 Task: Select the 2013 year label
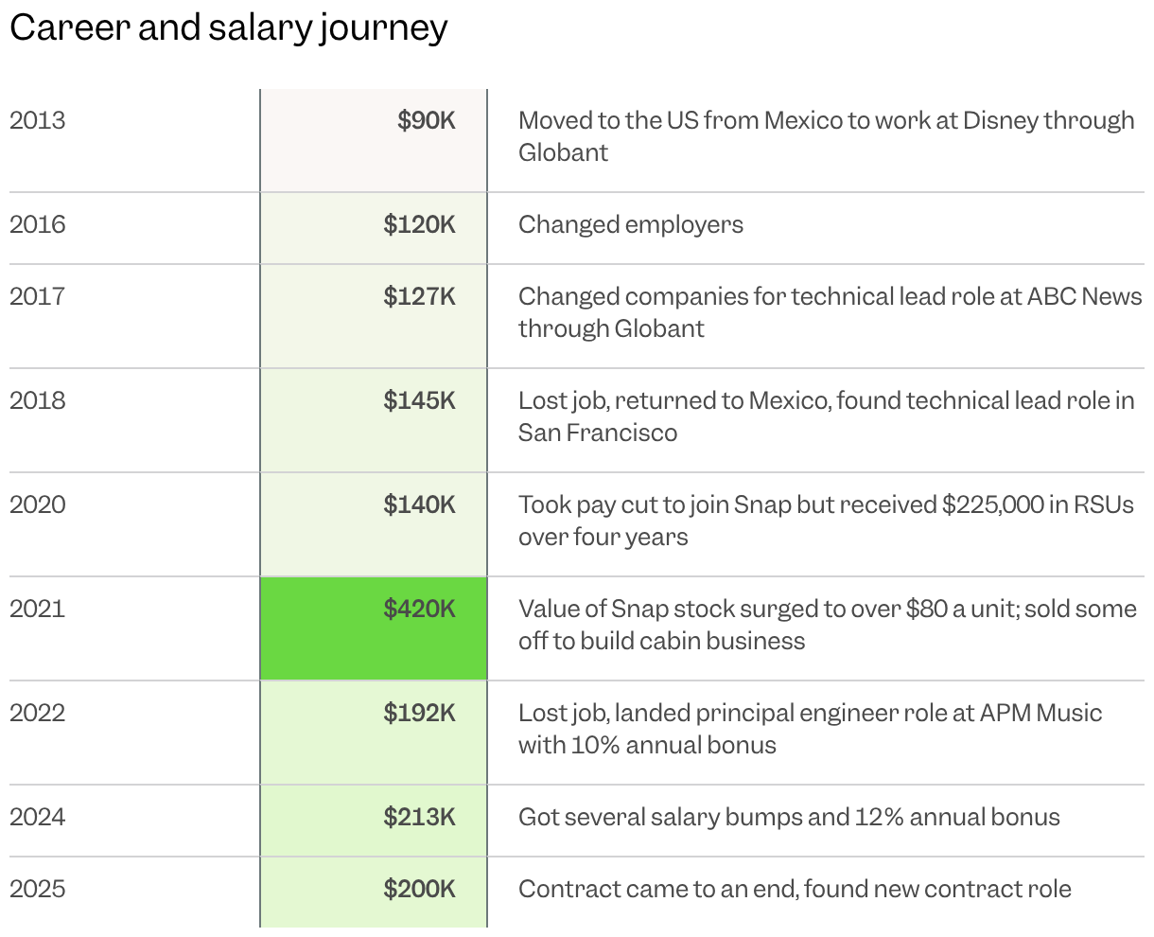[38, 120]
